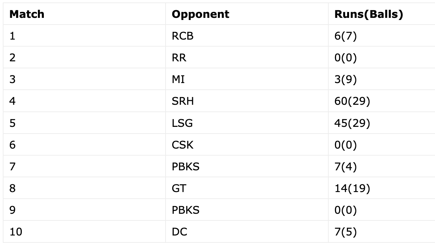
Task: Click the 60(29) runs cell
Action: coord(382,101)
